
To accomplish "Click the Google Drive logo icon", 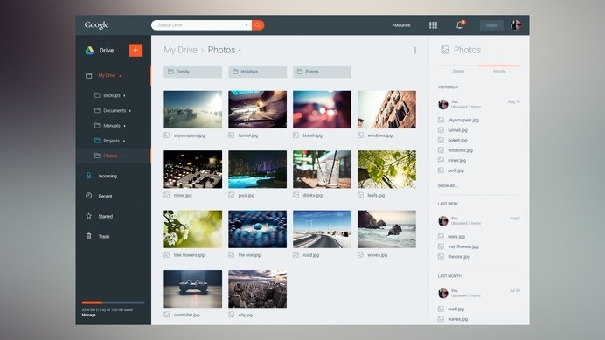I will pos(89,50).
